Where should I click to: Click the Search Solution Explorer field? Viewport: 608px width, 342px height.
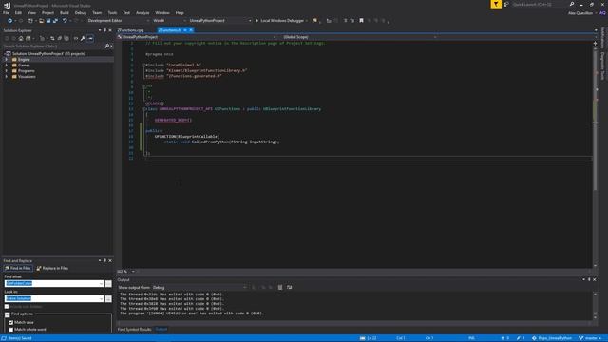[x=53, y=47]
